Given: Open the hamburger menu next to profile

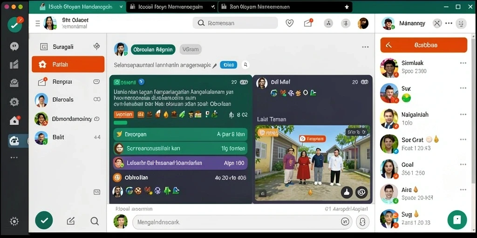Looking at the screenshot, I should [38, 23].
